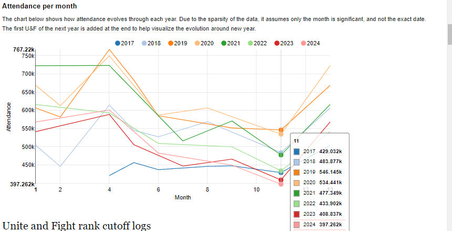Click the 2020 light orange swatch in tooltip
The image size is (452, 231).
tap(296, 183)
